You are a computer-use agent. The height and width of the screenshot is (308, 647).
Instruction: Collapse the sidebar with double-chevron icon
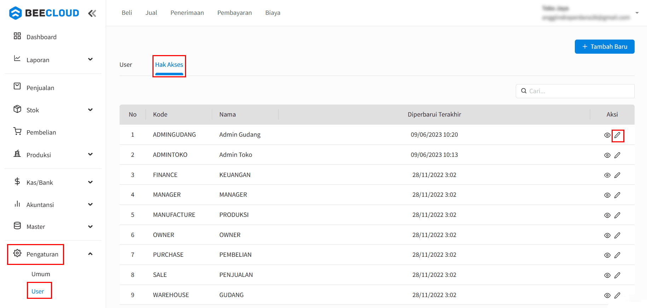point(92,13)
